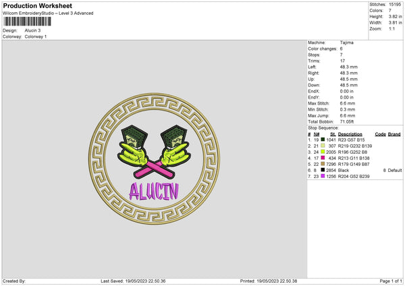The height and width of the screenshot is (286, 405).
Task: Click the Wilcom EmbroideryStudio Level 3 Advanced text
Action: tap(48, 13)
